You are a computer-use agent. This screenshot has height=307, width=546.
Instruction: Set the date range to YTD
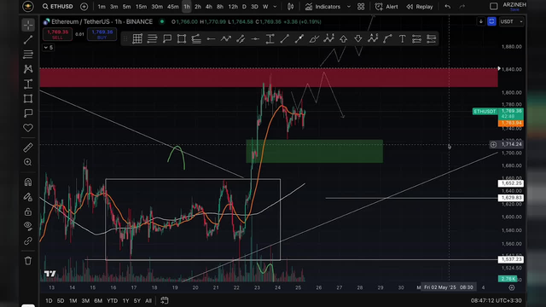pos(112,301)
